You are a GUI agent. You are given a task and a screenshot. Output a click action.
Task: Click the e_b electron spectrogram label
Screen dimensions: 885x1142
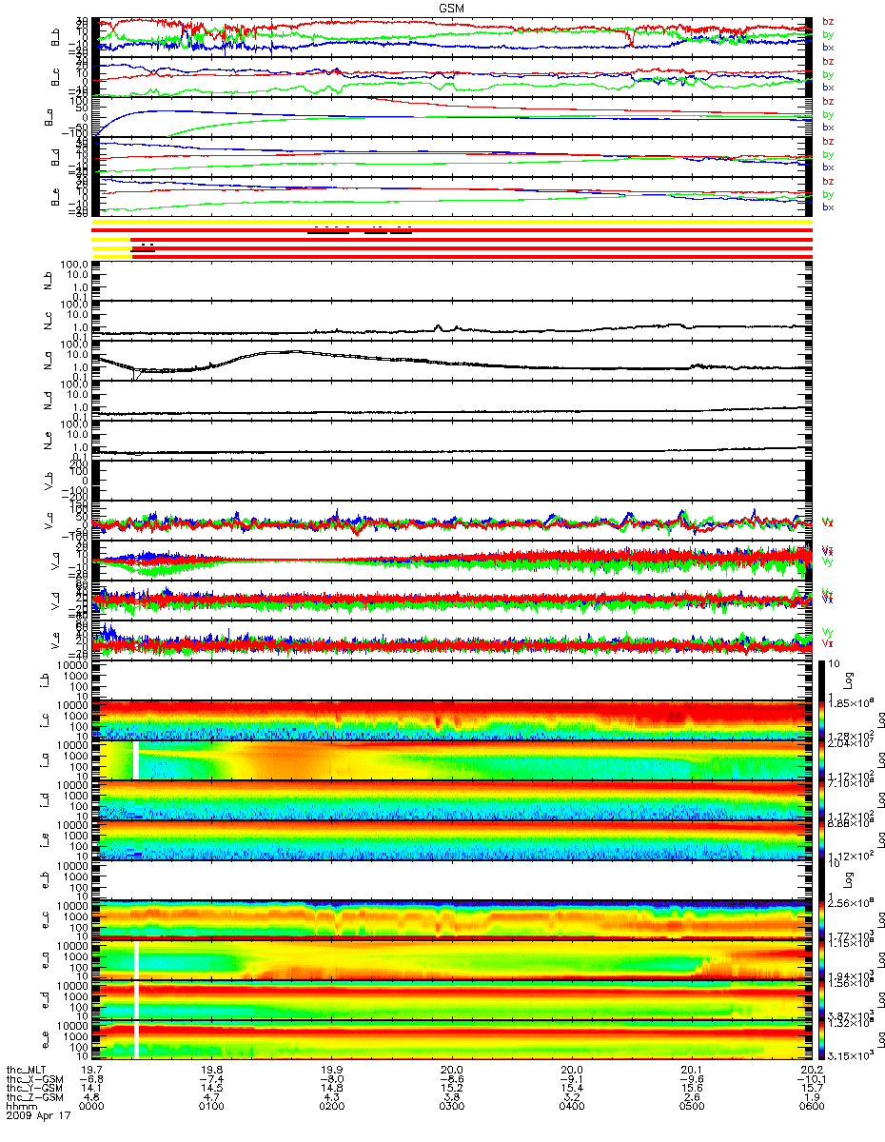coord(44,880)
